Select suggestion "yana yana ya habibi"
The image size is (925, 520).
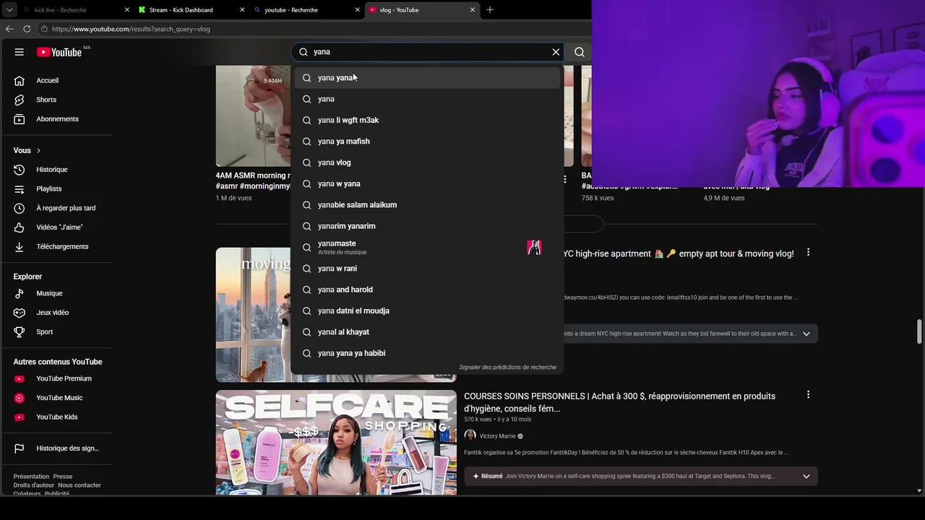pyautogui.click(x=427, y=353)
